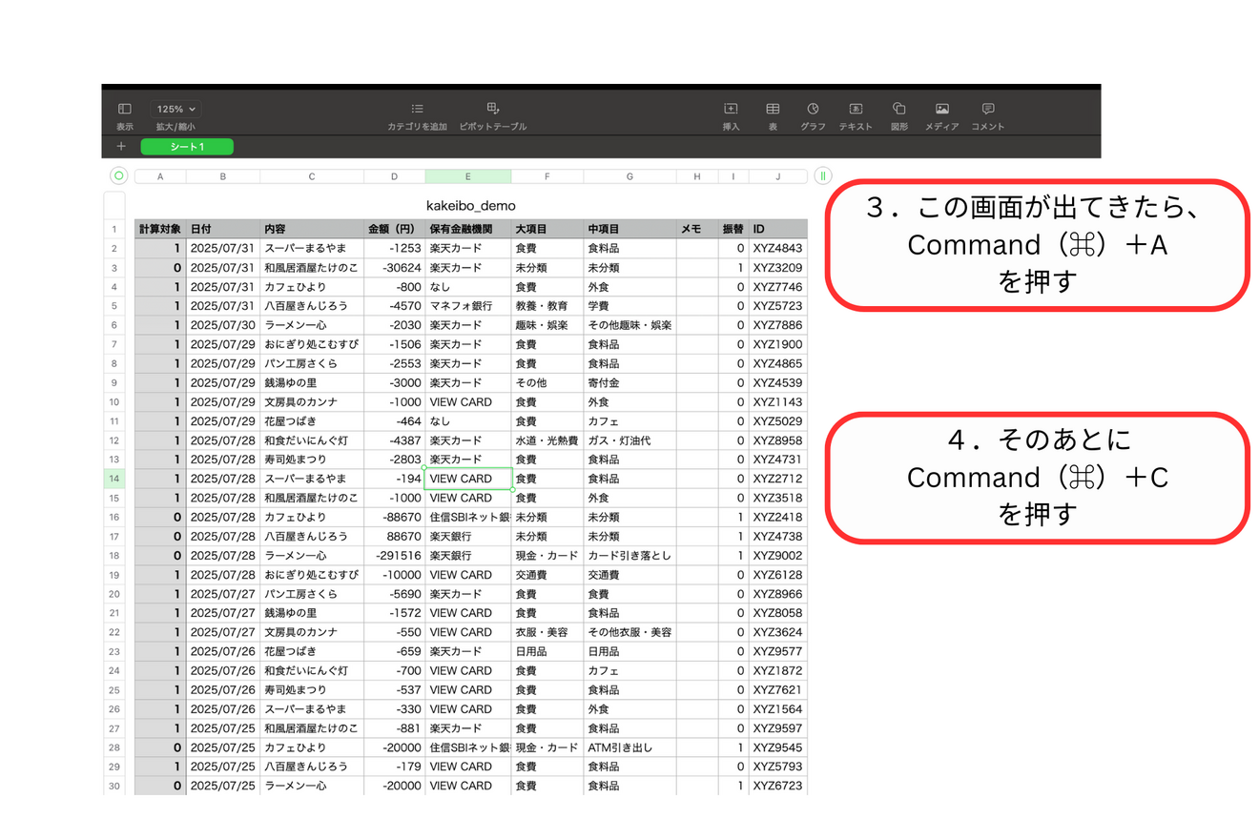Select cell with ID XYZ5793
This screenshot has width=1259, height=839.
pyautogui.click(x=778, y=767)
